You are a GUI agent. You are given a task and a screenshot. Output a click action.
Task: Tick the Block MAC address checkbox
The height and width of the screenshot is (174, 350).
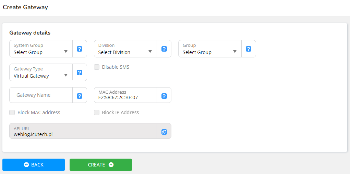point(12,112)
